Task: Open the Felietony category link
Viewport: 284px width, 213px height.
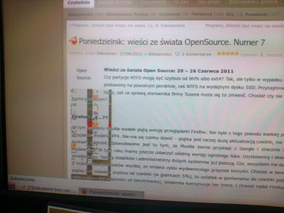Action: coord(195,15)
